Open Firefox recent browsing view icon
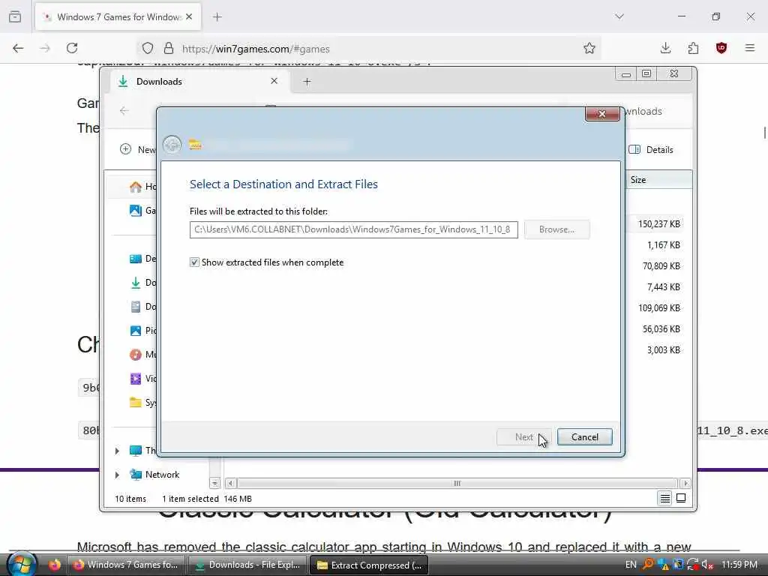Image resolution: width=768 pixels, height=576 pixels. [x=15, y=16]
